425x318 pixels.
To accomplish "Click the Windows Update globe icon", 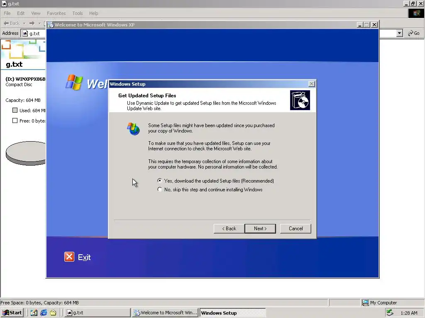I will click(133, 129).
